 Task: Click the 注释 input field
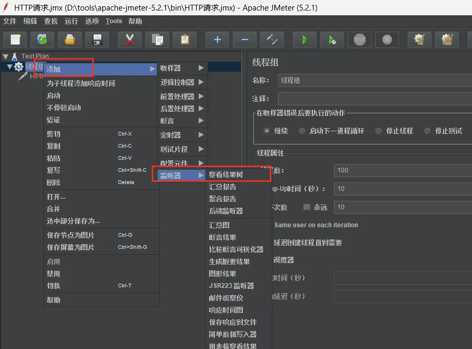point(375,99)
